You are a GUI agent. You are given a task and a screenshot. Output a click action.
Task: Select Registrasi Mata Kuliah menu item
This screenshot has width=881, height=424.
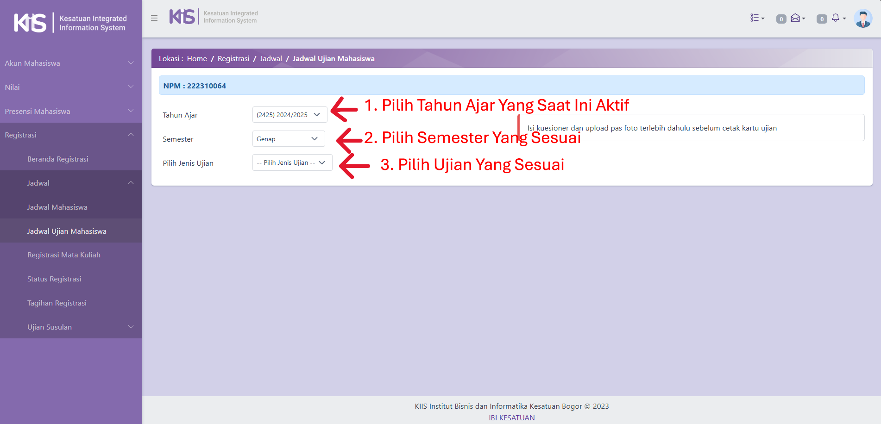[64, 255]
